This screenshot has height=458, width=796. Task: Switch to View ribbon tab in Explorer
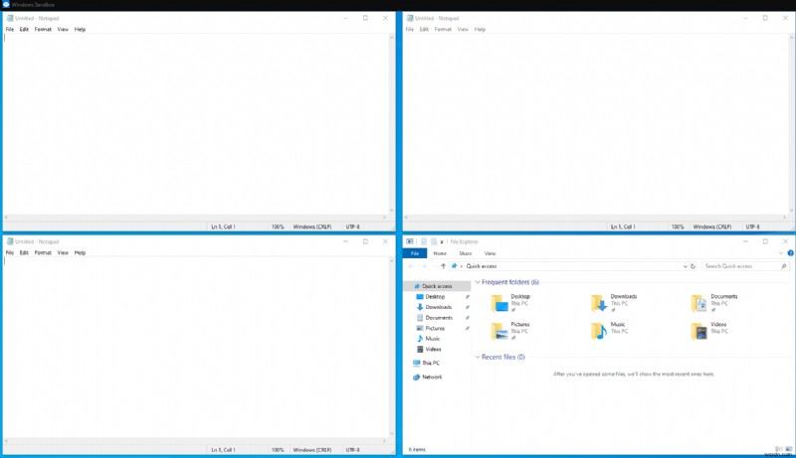(x=490, y=253)
